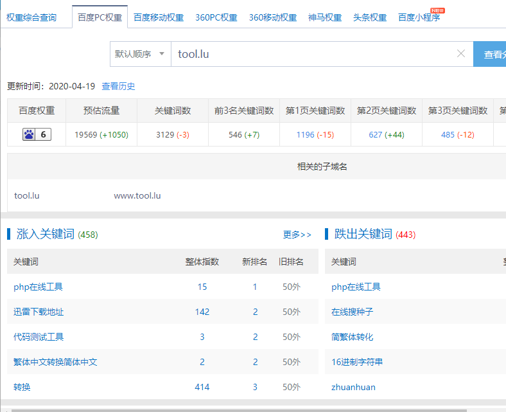Click the 涨入关键词 section heading
506x412 pixels.
click(x=46, y=234)
